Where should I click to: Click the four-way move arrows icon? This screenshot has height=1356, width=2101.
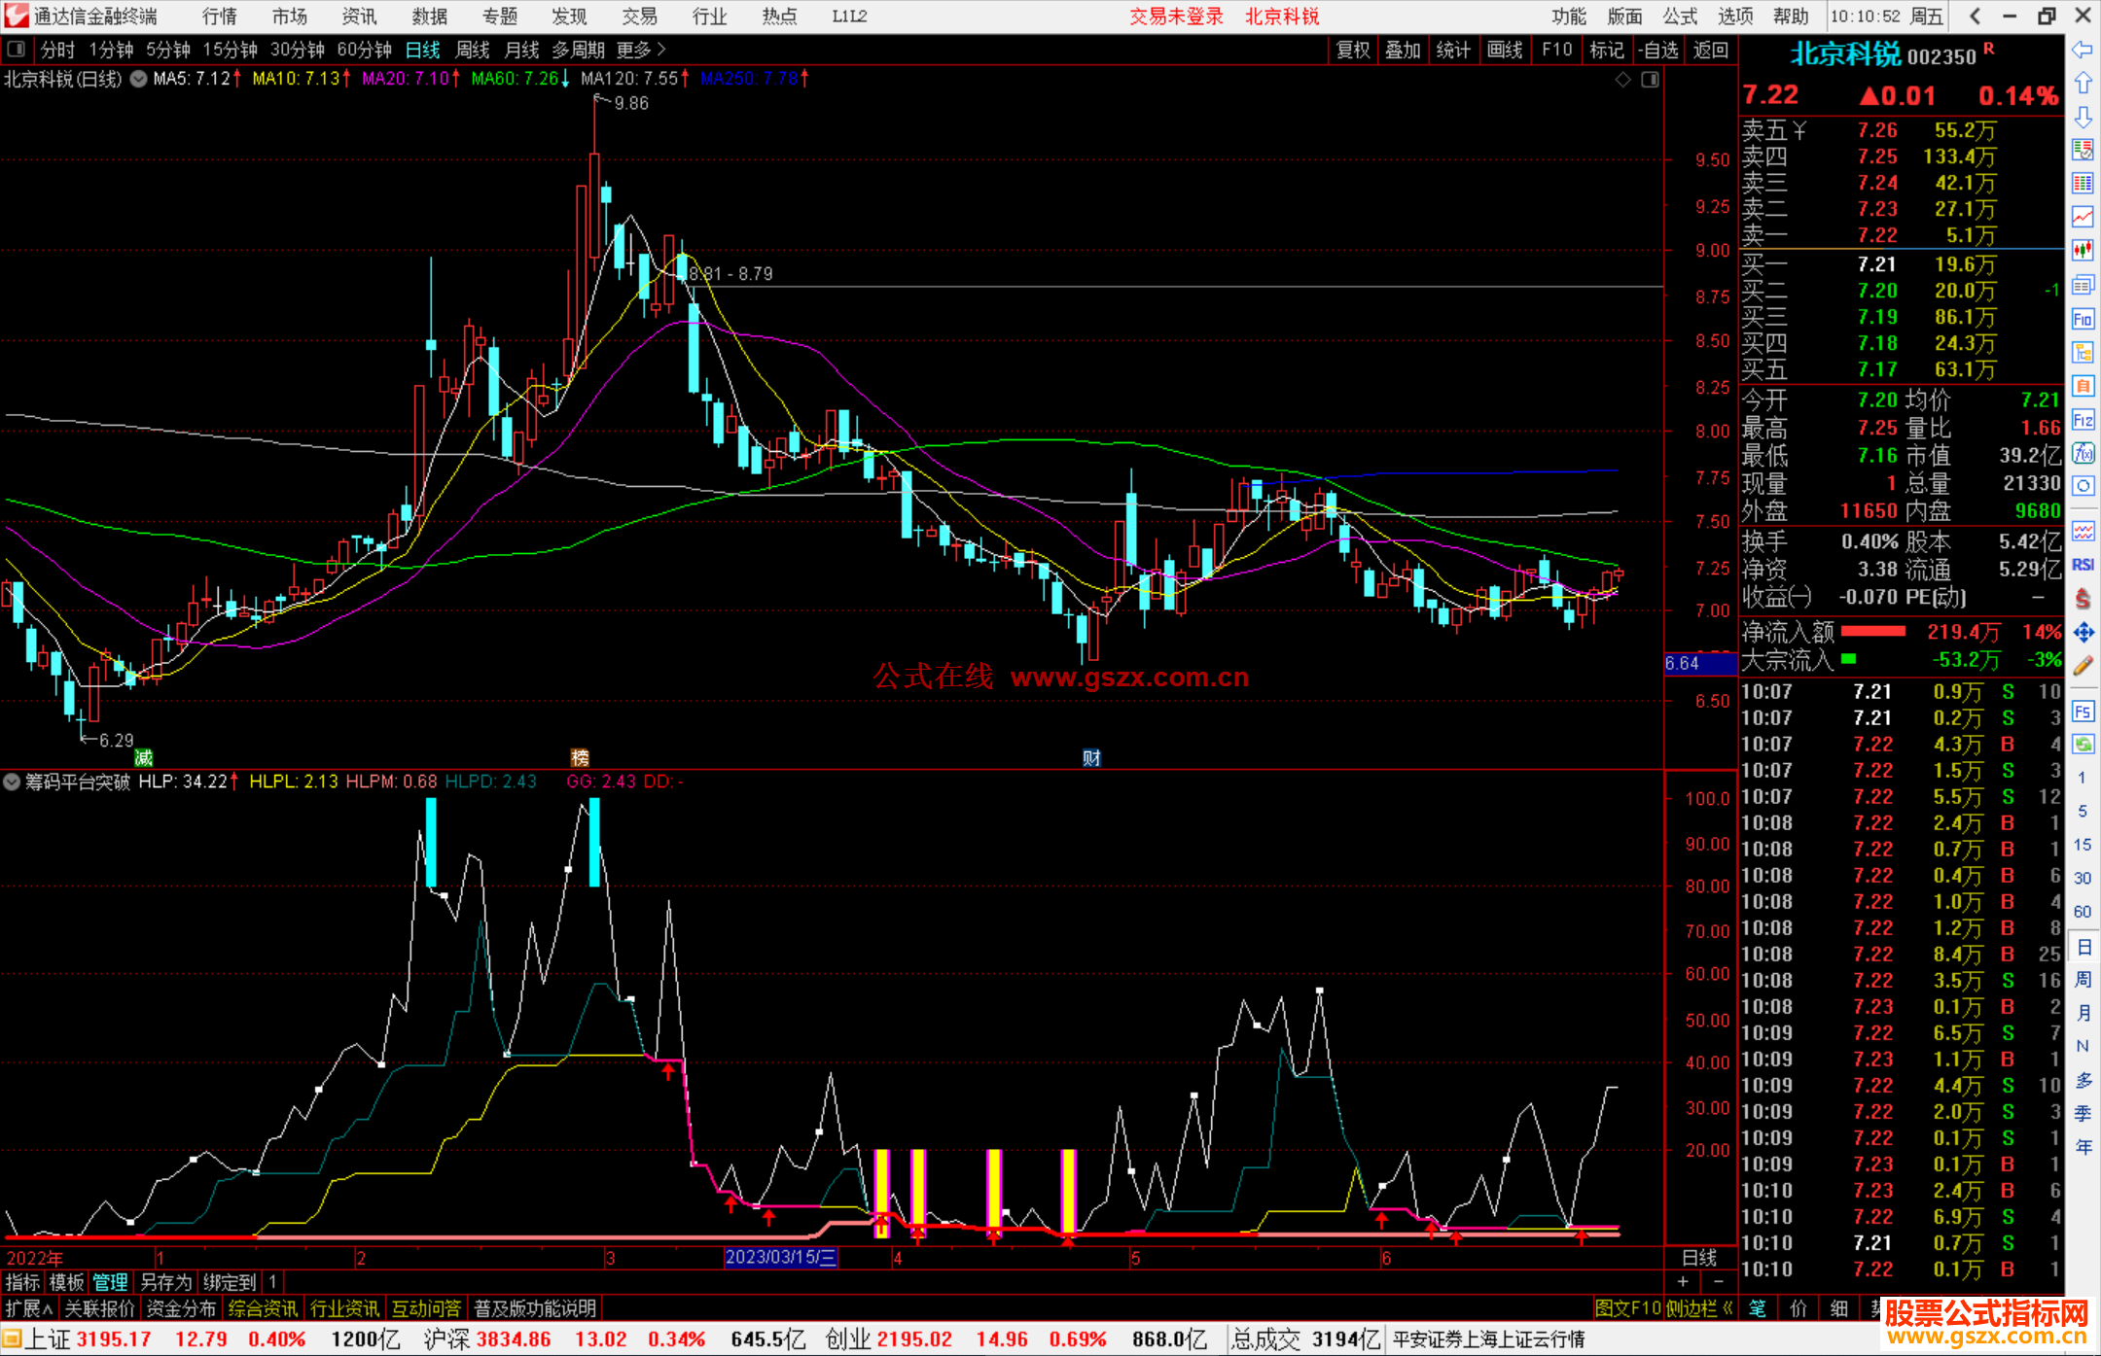(x=2083, y=633)
